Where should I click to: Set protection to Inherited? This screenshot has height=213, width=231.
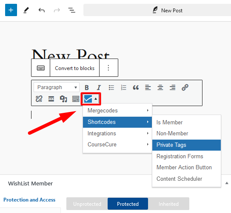click(x=168, y=204)
